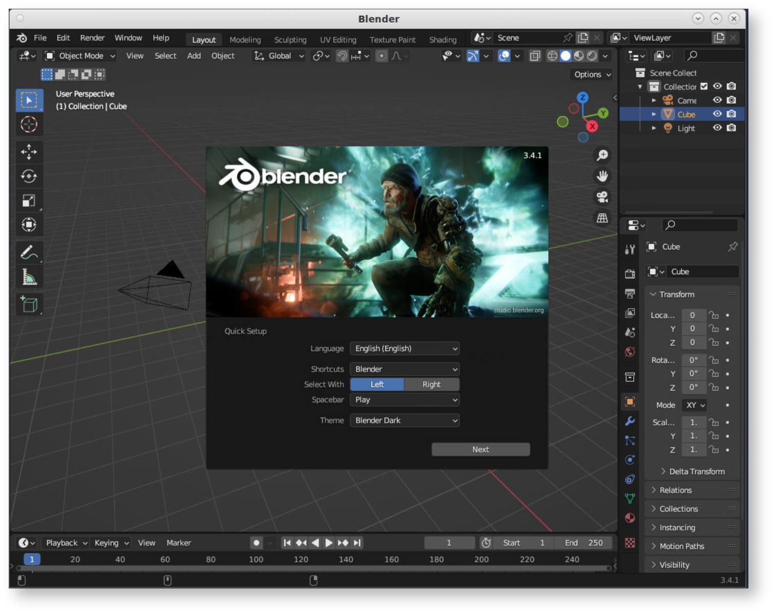Open the Tool properties tab
The width and height of the screenshot is (773, 613).
(x=630, y=249)
